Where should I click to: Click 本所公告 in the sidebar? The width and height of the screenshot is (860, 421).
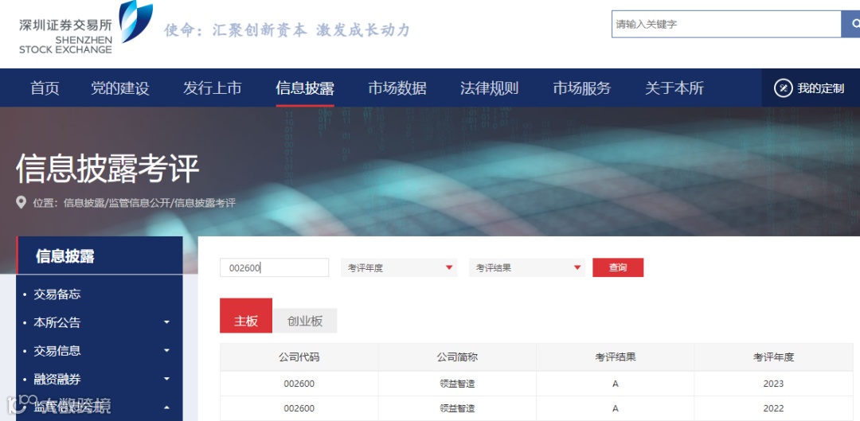57,322
